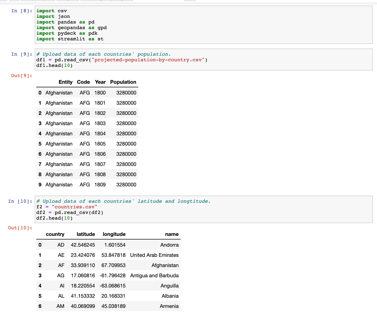Click the import streamlit as st statement

69,39
